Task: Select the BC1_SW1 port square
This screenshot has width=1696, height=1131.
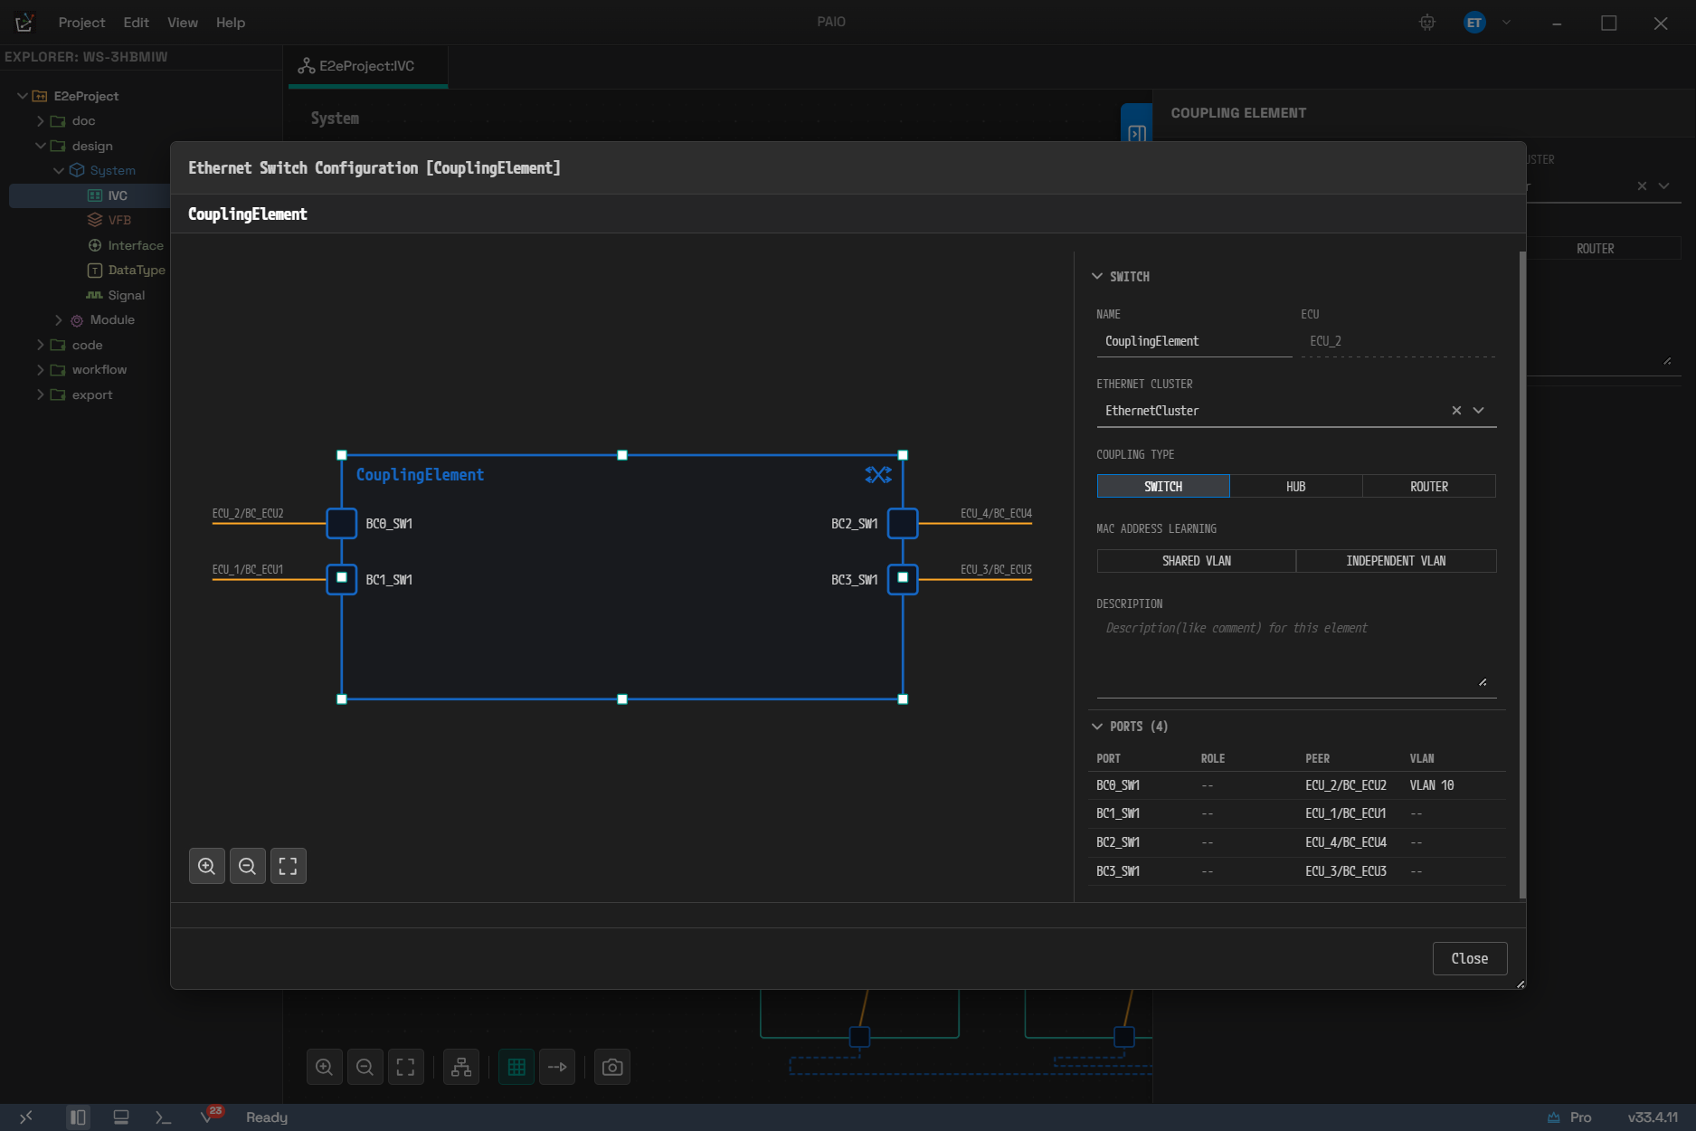Action: [x=341, y=579]
